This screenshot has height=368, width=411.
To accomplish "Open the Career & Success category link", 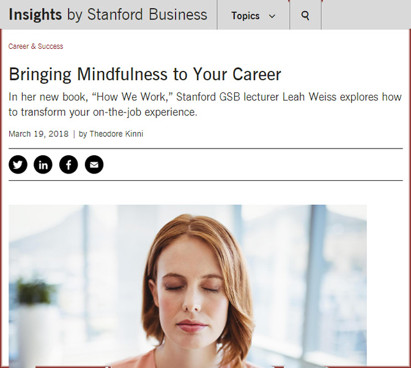I will click(x=35, y=46).
